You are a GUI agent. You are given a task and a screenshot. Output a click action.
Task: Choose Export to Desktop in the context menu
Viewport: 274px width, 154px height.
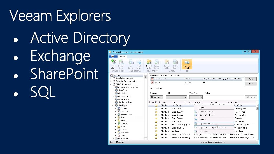click(214, 127)
